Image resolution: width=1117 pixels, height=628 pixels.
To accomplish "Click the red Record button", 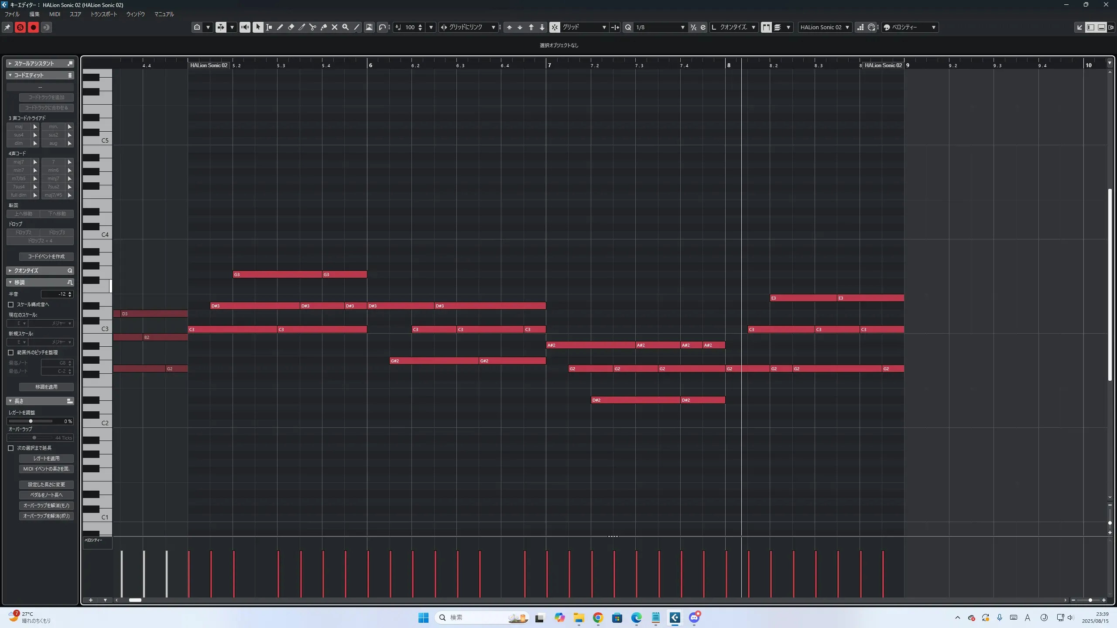I will click(x=33, y=27).
